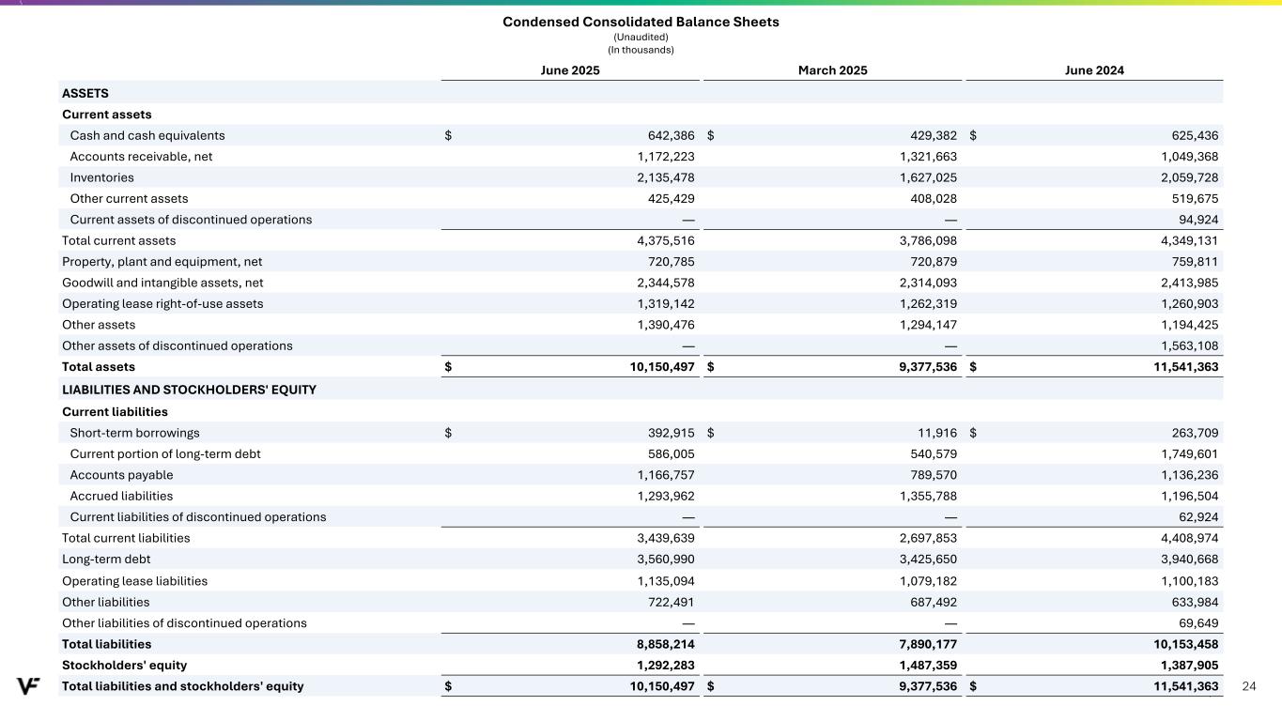1282x721 pixels.
Task: Select the Operating lease liabilities label
Action: click(134, 581)
